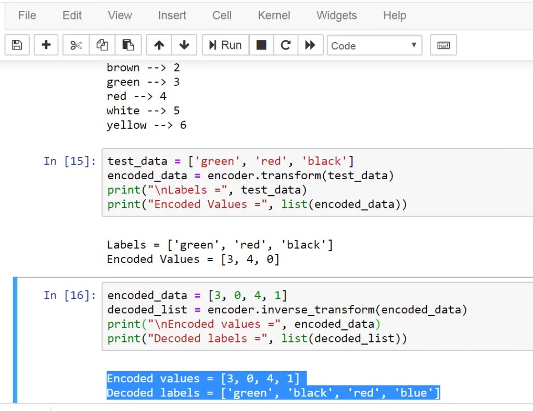The height and width of the screenshot is (411, 533).
Task: Click output 'Encoded Values = [3, 4, 0]'
Action: click(x=193, y=259)
